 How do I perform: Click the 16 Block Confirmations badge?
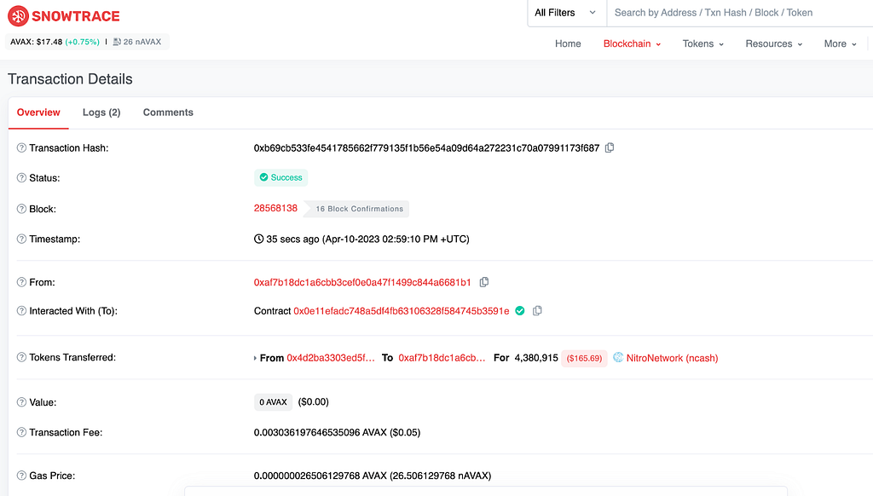click(x=356, y=209)
